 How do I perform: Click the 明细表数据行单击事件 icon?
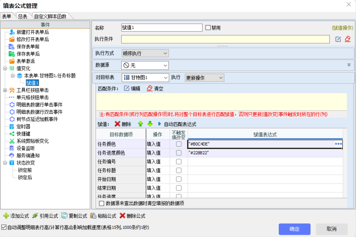pos(12,105)
